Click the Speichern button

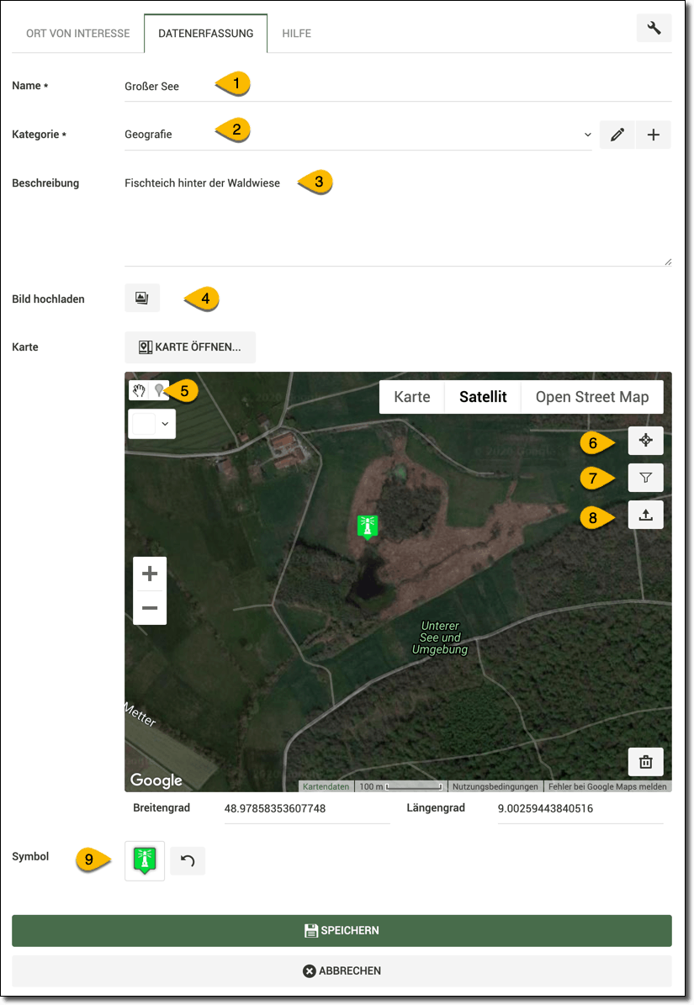(342, 930)
